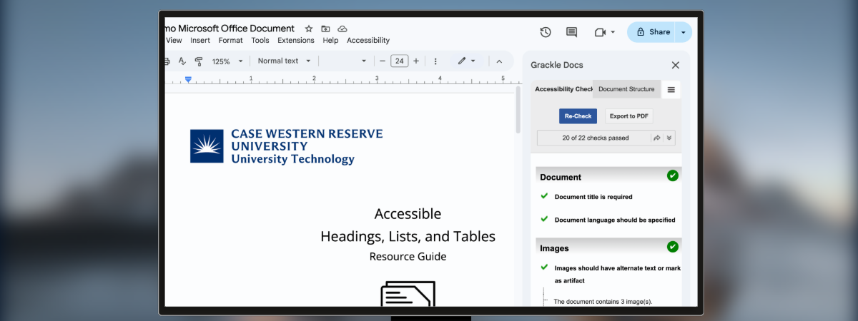Open the comments icon
Viewport: 858px width, 321px height.
[x=571, y=32]
